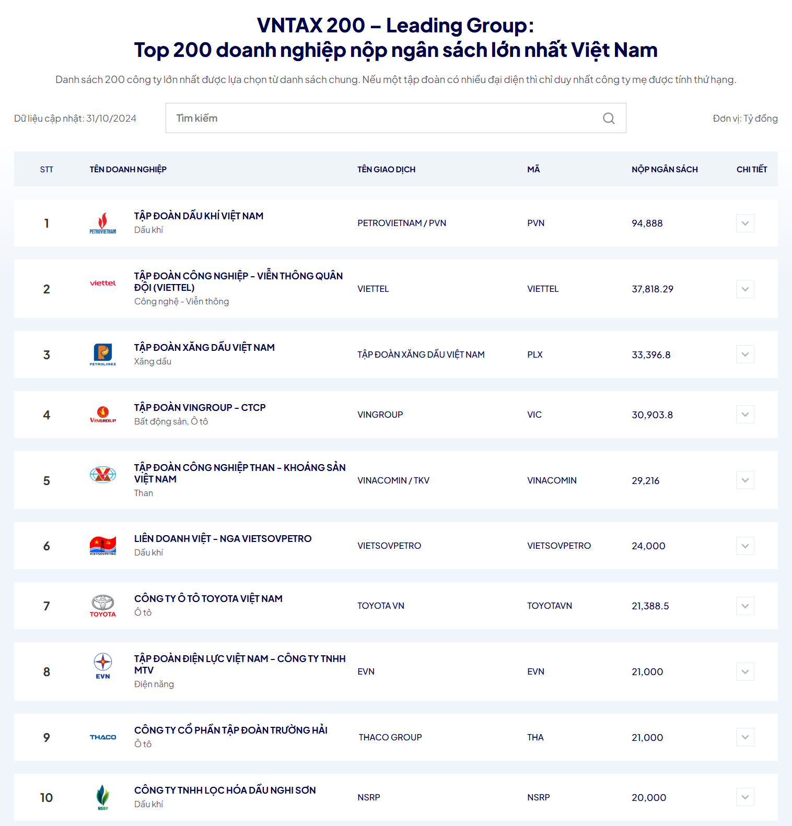This screenshot has width=792, height=826.
Task: Select the Thaco logo
Action: pos(102,737)
